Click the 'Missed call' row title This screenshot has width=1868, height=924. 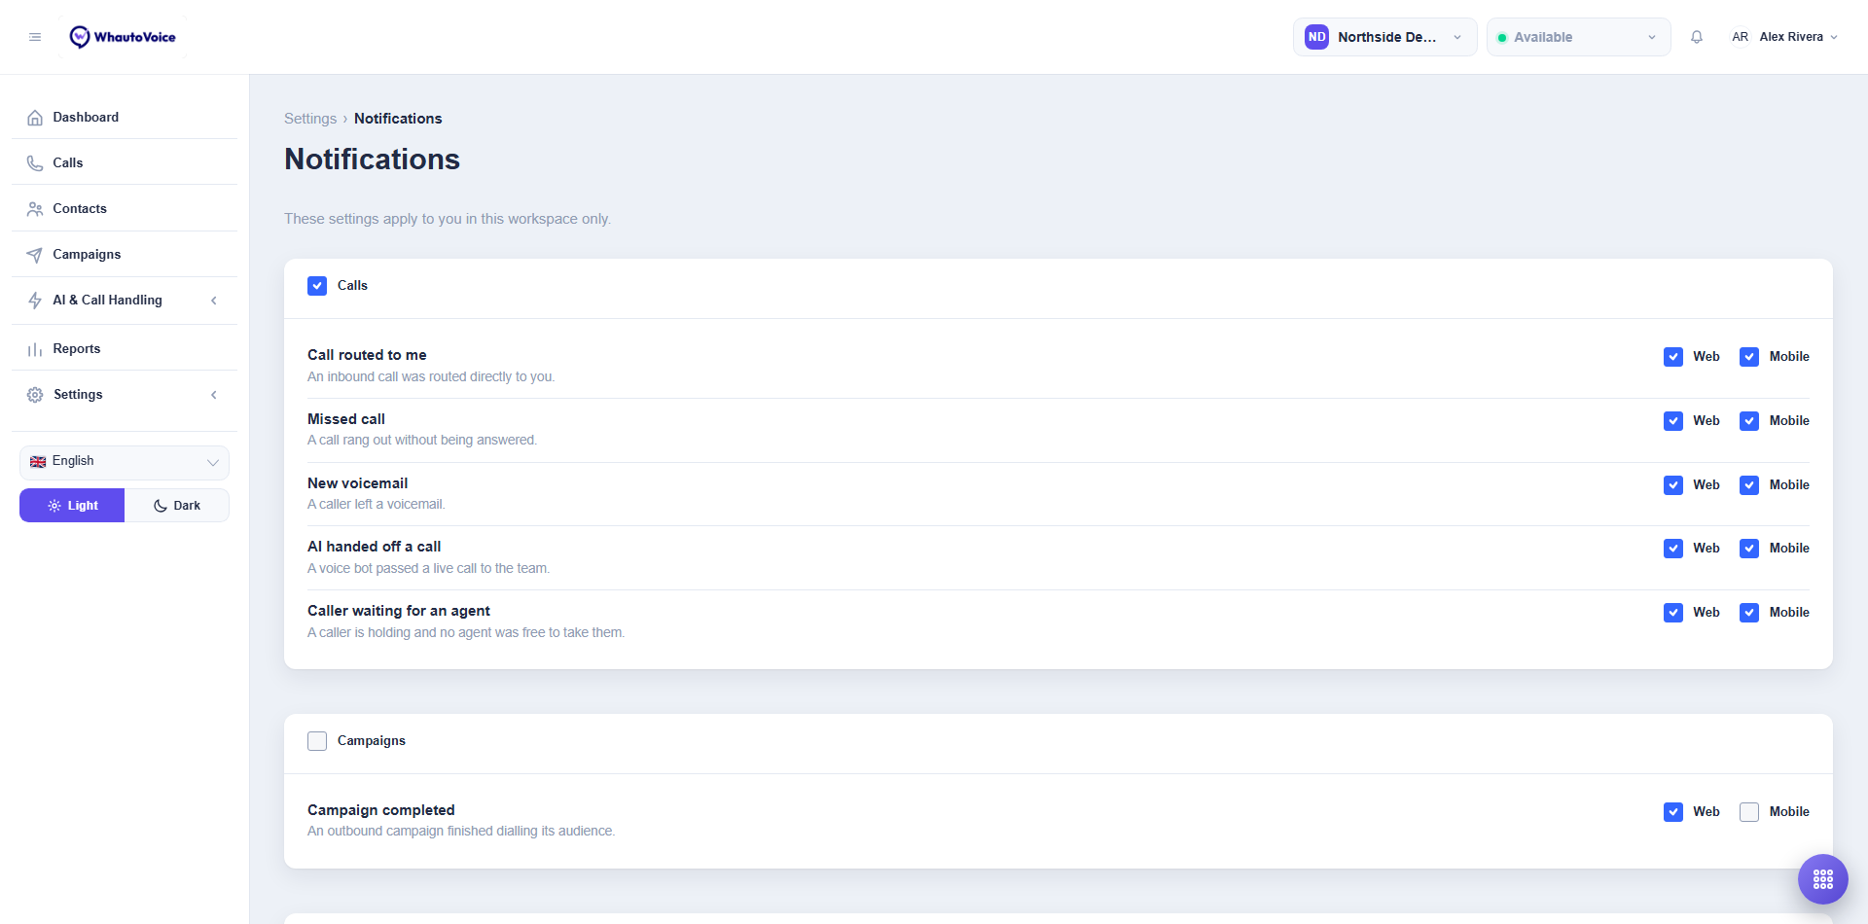coord(346,419)
